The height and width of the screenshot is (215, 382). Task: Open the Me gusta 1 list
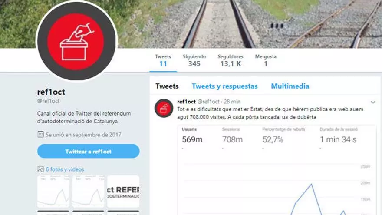[x=266, y=60]
